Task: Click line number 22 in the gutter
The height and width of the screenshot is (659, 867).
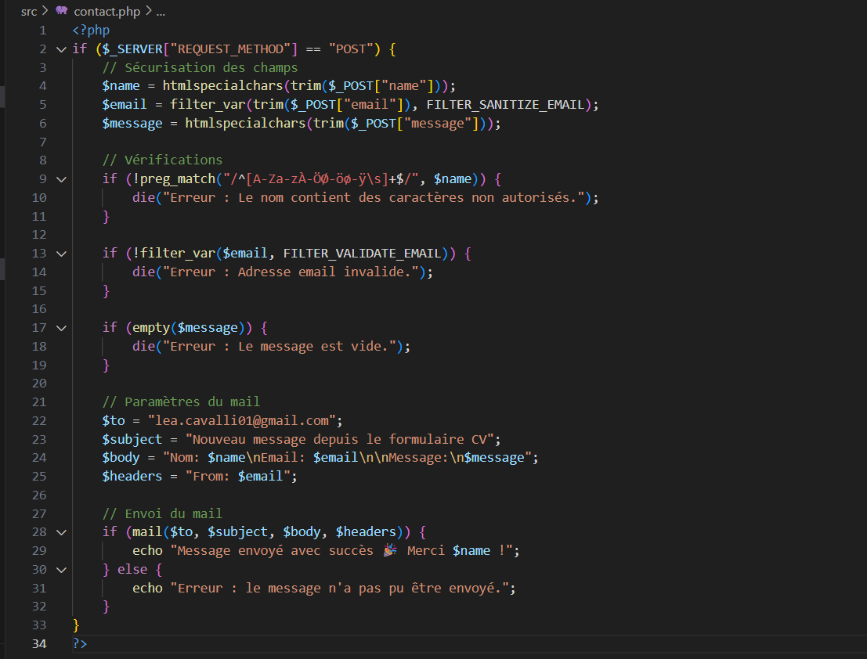Action: pyautogui.click(x=39, y=420)
